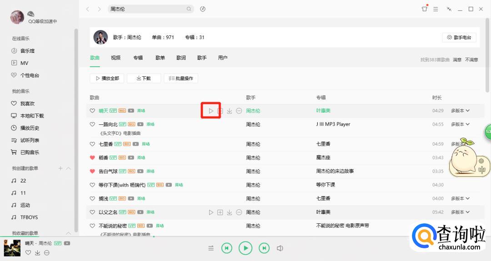The width and height of the screenshot is (491, 261).
Task: Add 以父之名 to a playlist with the plus icon
Action: 220,212
